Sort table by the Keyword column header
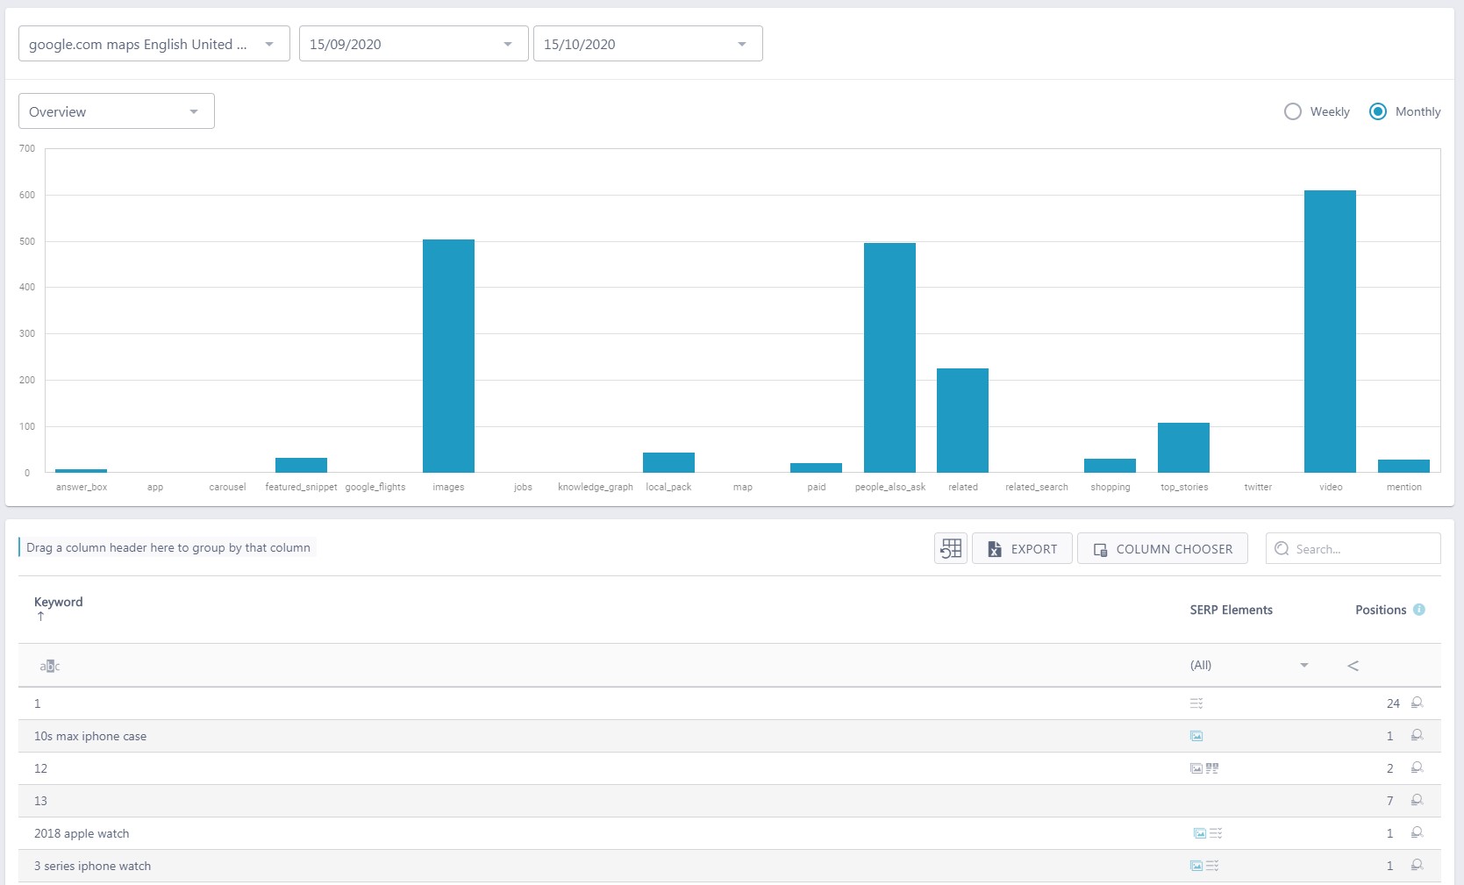The height and width of the screenshot is (885, 1464). [x=58, y=602]
